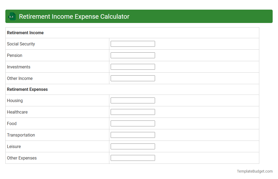Click the Healthcare row label
Image resolution: width=278 pixels, height=179 pixels.
coord(17,112)
